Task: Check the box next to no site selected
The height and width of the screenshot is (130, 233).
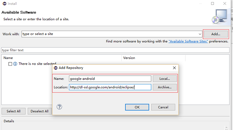Action: click(10, 64)
